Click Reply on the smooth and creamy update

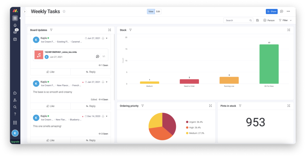(91, 106)
